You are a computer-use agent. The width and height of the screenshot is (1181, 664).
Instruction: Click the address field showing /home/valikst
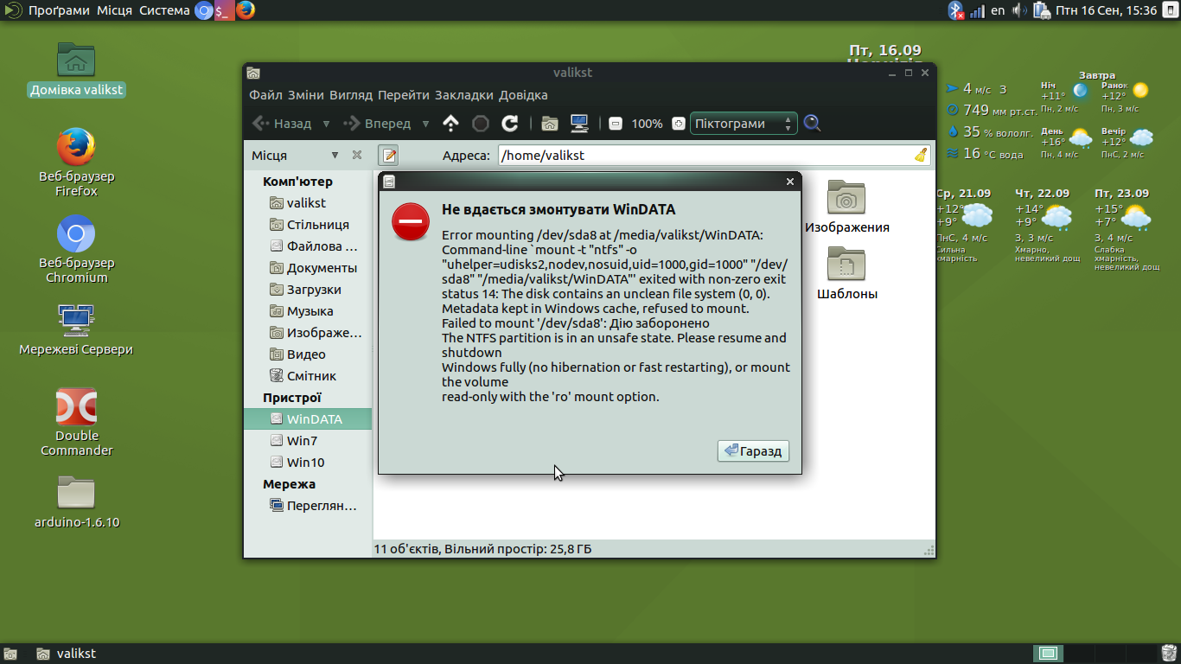(704, 156)
